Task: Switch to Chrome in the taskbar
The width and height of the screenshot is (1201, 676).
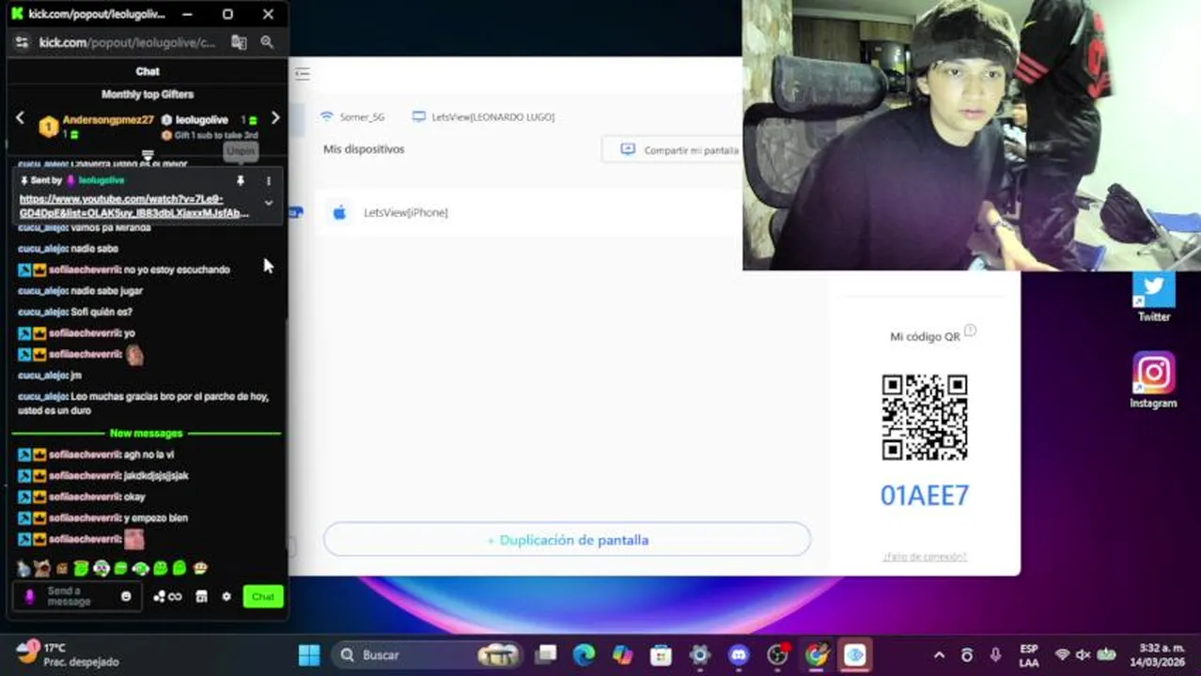Action: coord(816,654)
